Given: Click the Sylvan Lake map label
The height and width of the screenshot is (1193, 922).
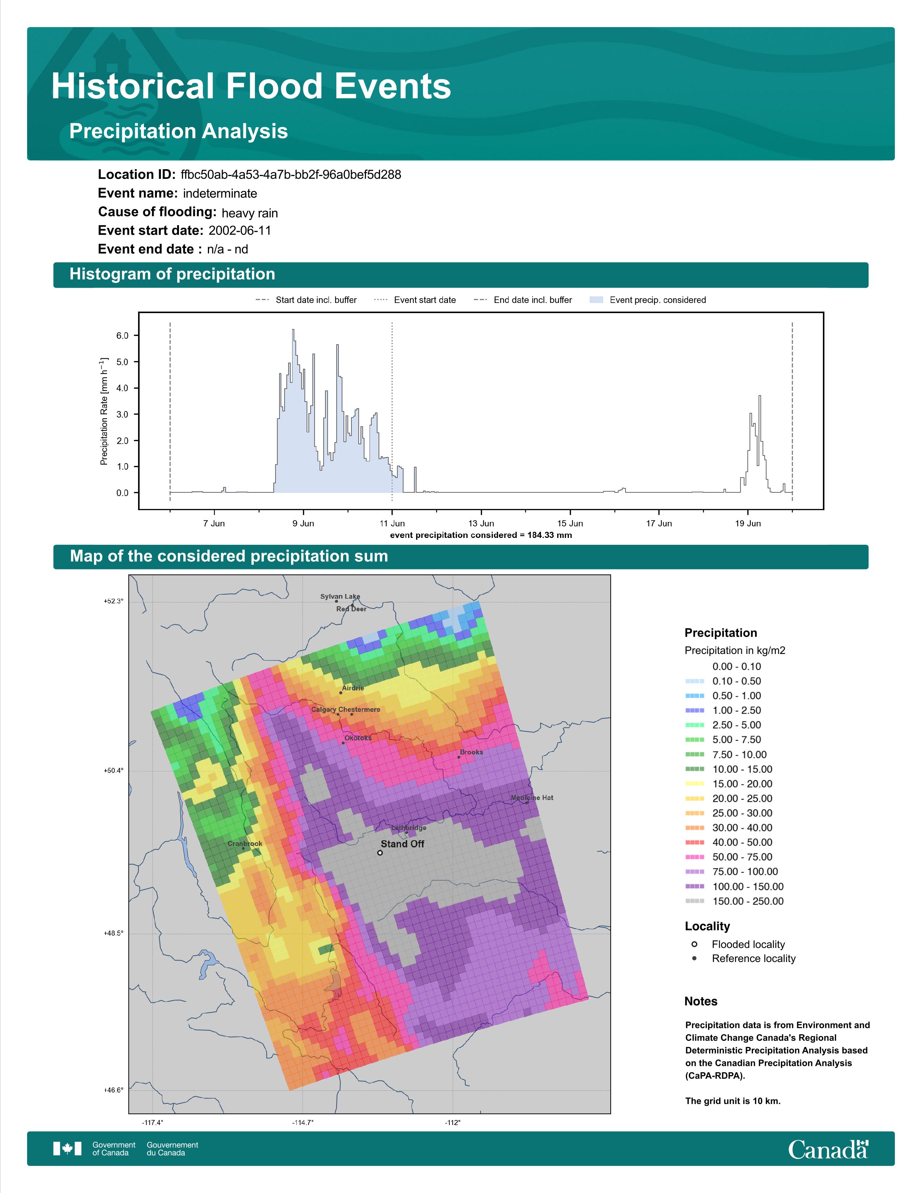Looking at the screenshot, I should pyautogui.click(x=340, y=596).
